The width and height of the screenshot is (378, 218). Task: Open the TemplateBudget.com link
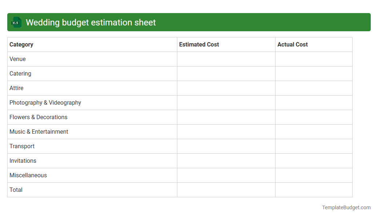coord(346,207)
